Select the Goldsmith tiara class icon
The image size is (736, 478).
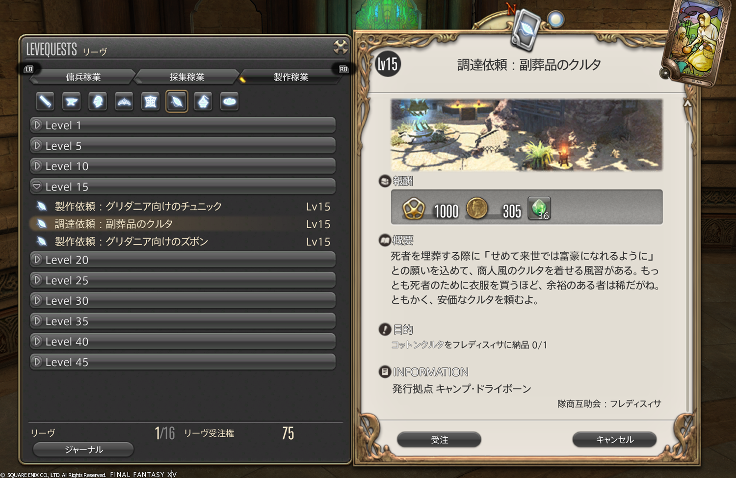coord(124,102)
